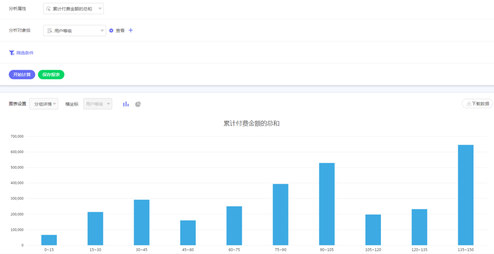Click the bar for 30~45
Image resolution: width=494 pixels, height=254 pixels.
coord(142,223)
